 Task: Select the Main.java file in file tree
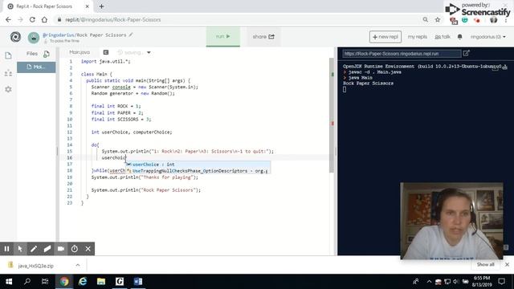[36, 67]
